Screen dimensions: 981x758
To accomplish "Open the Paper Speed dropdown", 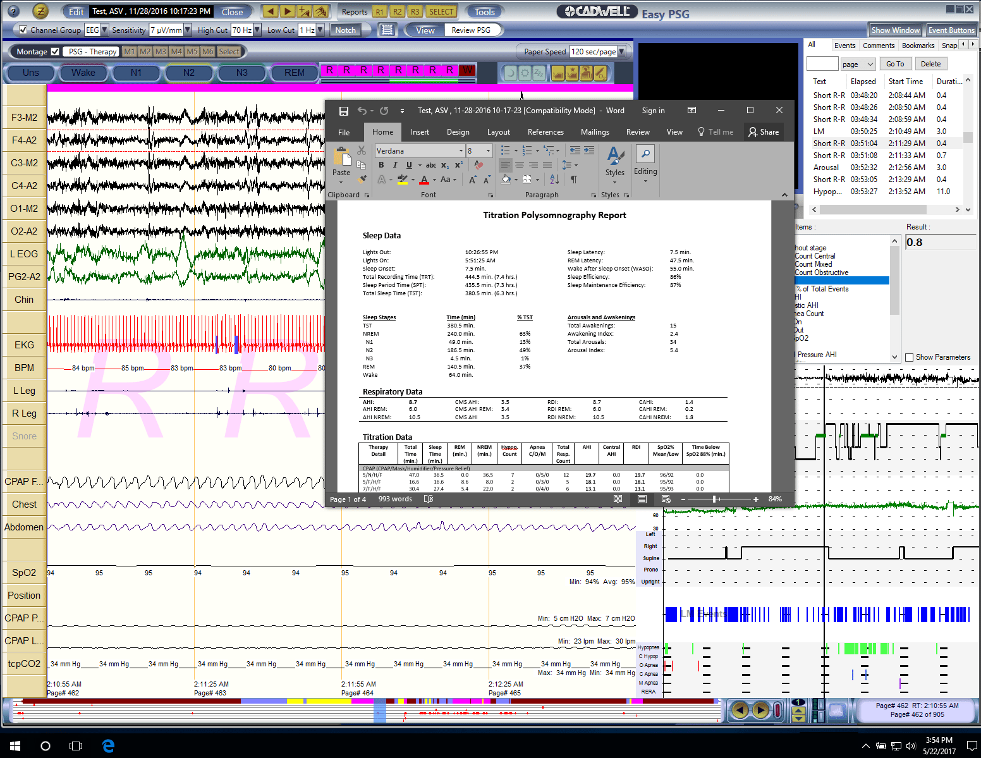I will click(x=621, y=51).
